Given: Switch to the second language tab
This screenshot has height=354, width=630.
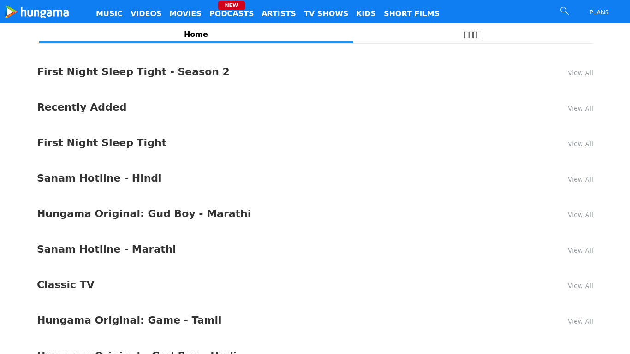Looking at the screenshot, I should click(473, 35).
